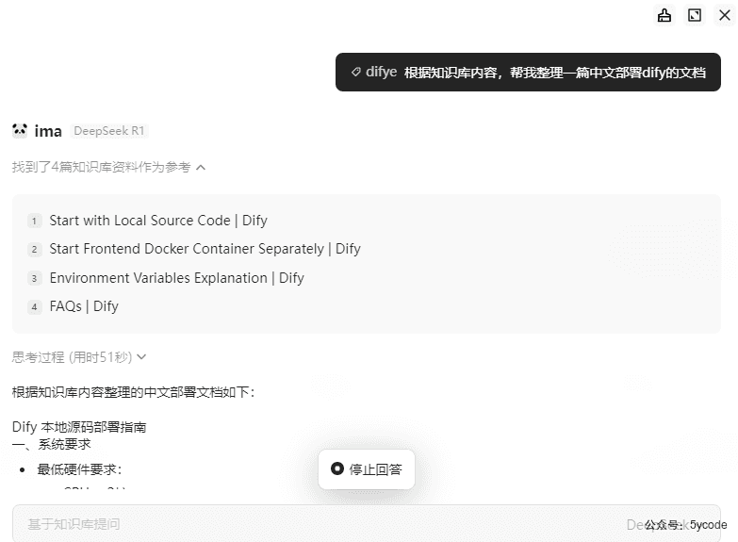Screen dimensions: 738x542
Task: Close the chat panel
Action: coord(725,15)
